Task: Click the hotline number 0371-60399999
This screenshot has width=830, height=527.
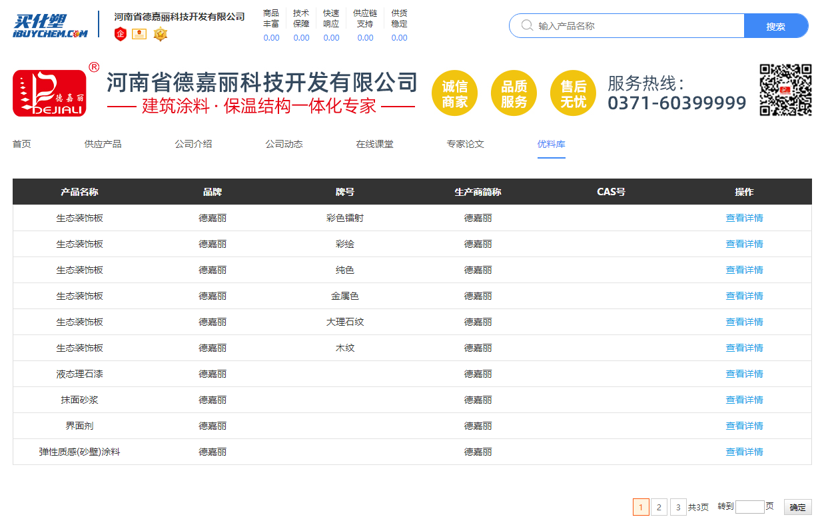Action: pyautogui.click(x=677, y=103)
